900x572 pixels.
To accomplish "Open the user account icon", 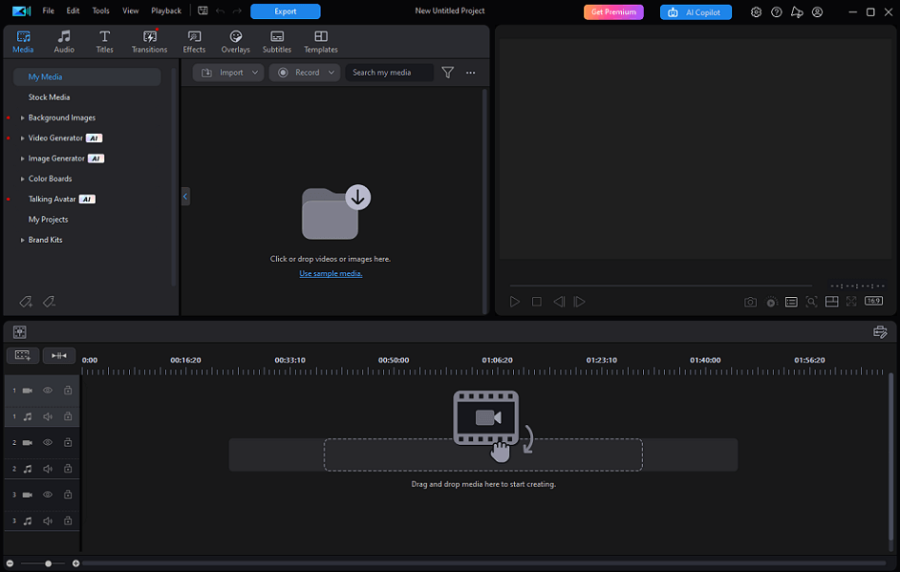I will [x=817, y=12].
